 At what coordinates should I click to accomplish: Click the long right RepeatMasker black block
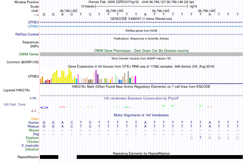point(160,157)
